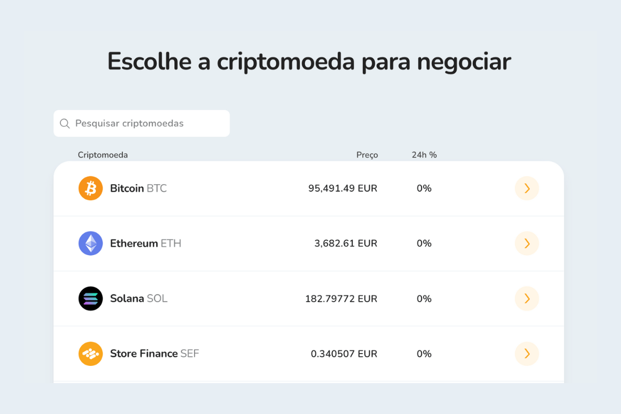This screenshot has height=414, width=621.
Task: Sort by the Preço column header
Action: 367,154
